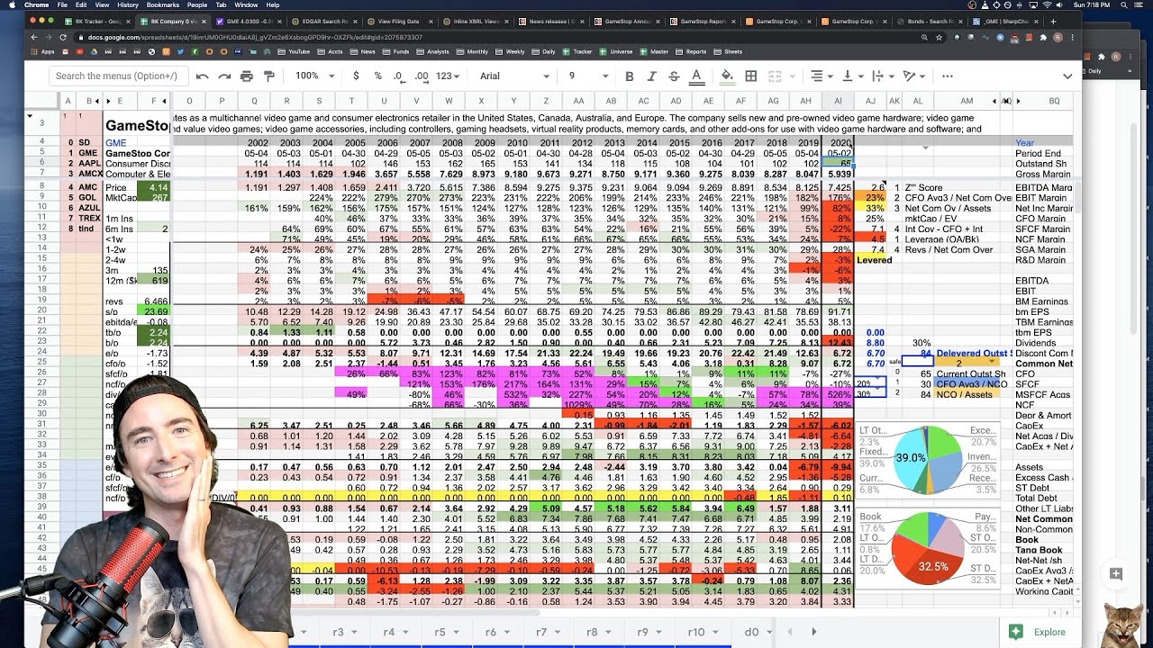Screen dimensions: 1153x648
Task: Switch to sheet tab r10
Action: pyautogui.click(x=702, y=632)
